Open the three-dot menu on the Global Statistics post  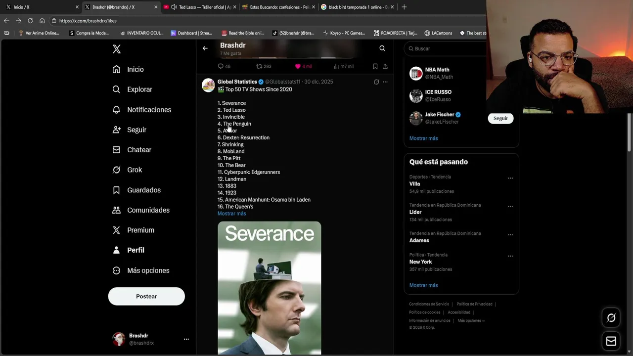385,82
